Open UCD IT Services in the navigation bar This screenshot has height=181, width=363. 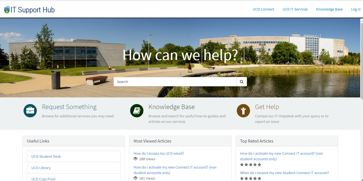[295, 9]
